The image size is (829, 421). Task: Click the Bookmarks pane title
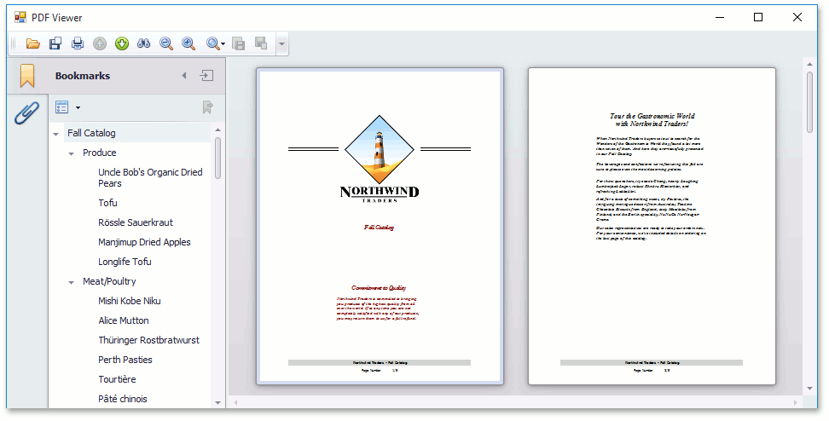83,76
